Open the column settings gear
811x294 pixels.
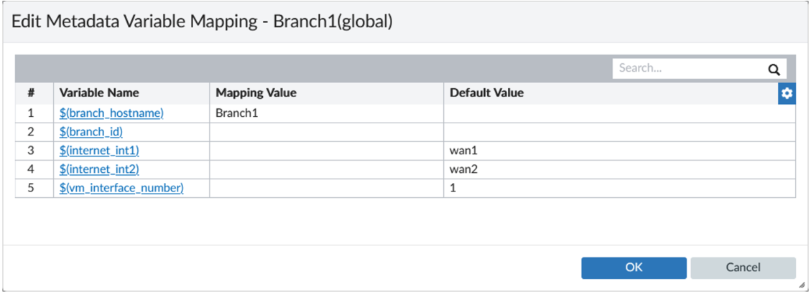tap(787, 94)
